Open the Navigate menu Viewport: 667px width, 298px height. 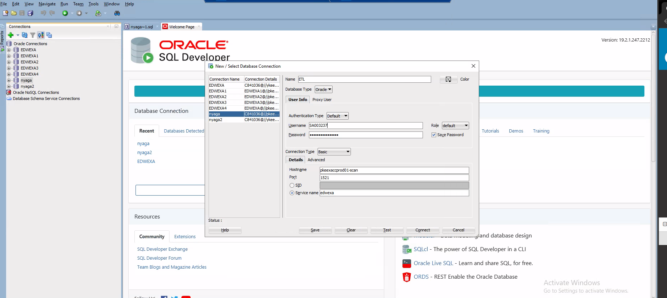(x=47, y=4)
